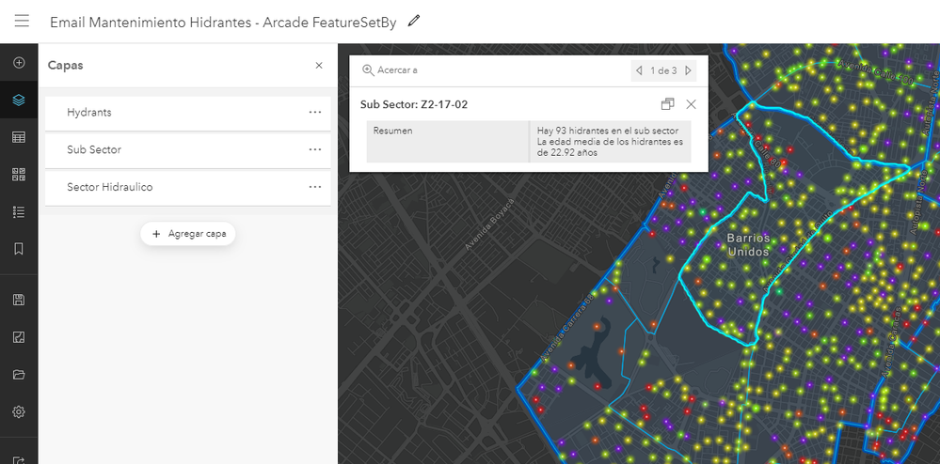The height and width of the screenshot is (464, 940).
Task: Open the Tables sidebar icon
Action: pos(19,137)
